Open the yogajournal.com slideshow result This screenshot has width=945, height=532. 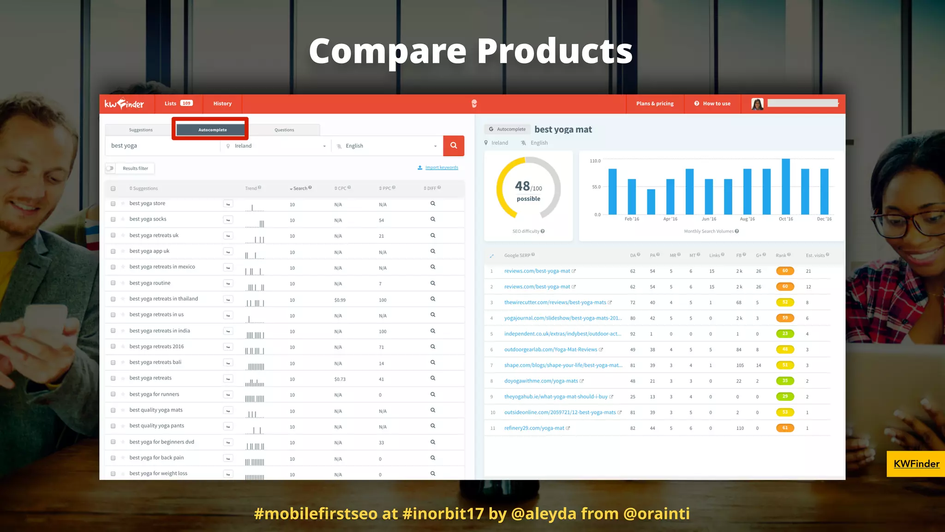tap(563, 318)
